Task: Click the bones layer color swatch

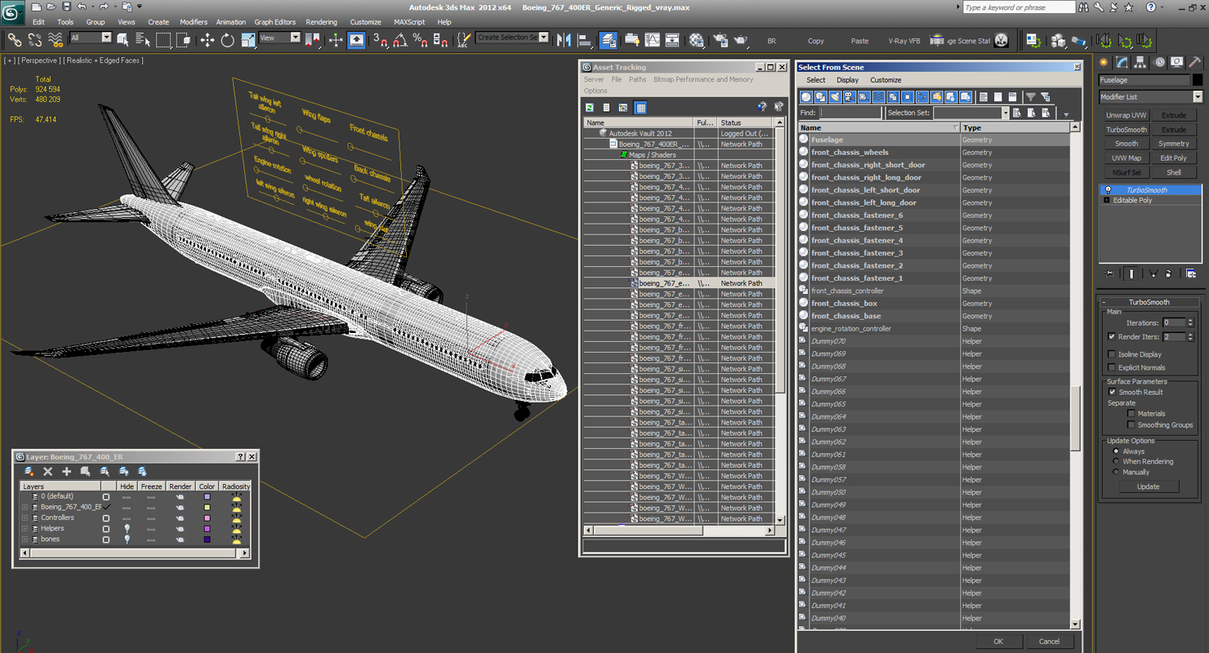Action: 207,539
